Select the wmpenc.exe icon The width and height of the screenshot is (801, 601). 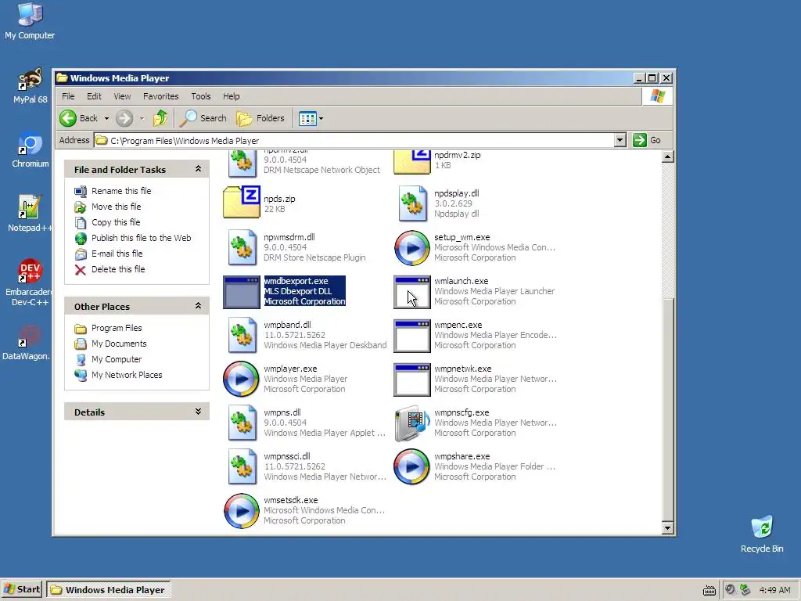(411, 336)
